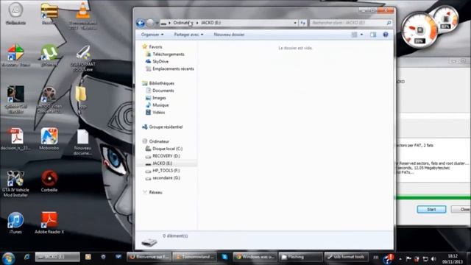Switch to usb format tools taskbar button

[347, 257]
